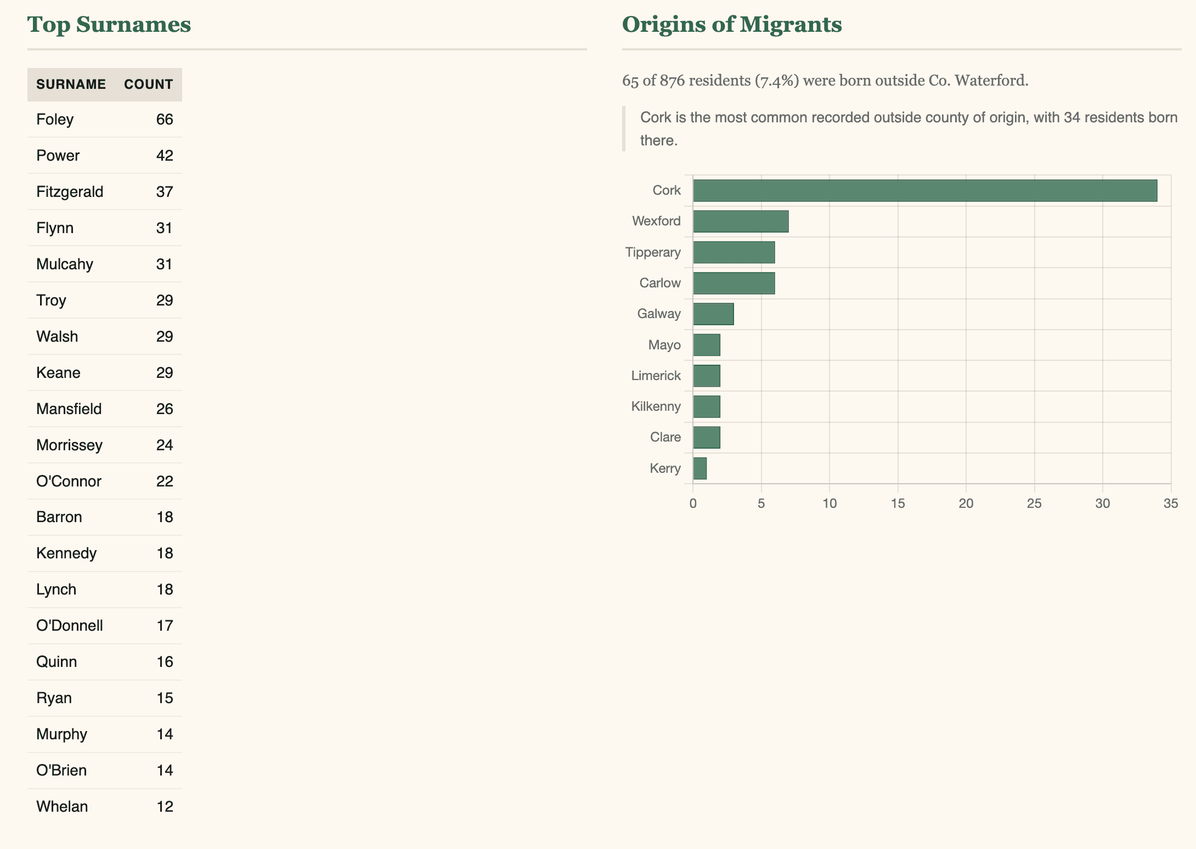This screenshot has height=849, width=1196.
Task: Click the O'Connor surname row
Action: click(x=104, y=482)
